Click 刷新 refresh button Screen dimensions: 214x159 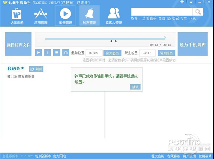tap(36, 69)
